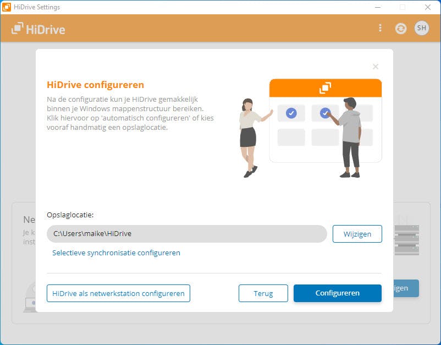The image size is (441, 345).
Task: Click the HiDrive icon in the title bar
Action: click(7, 7)
